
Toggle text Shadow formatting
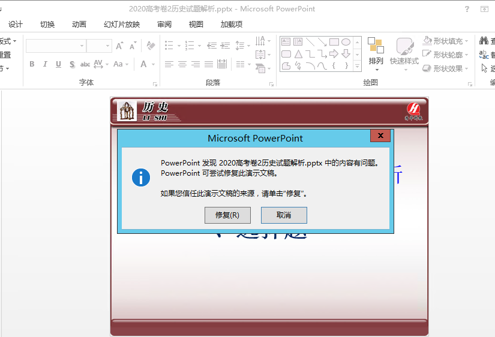point(72,64)
